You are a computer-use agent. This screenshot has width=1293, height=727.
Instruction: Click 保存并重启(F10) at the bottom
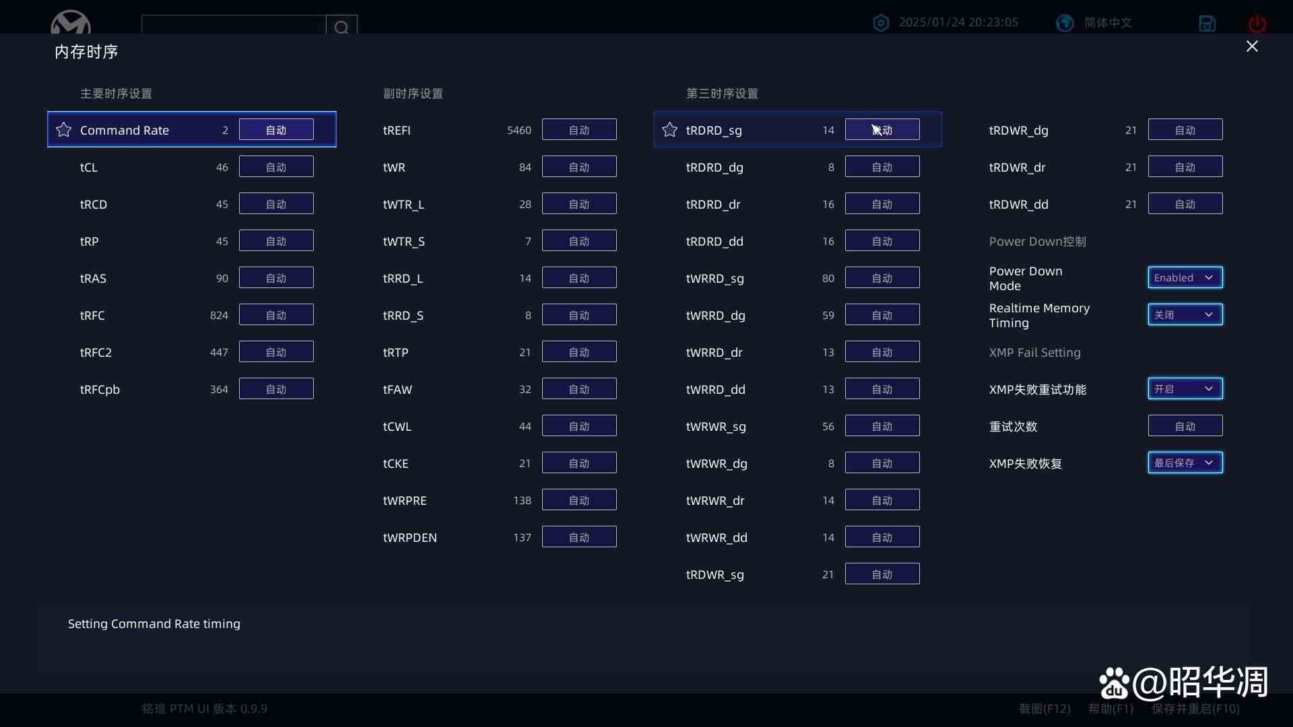[1195, 709]
